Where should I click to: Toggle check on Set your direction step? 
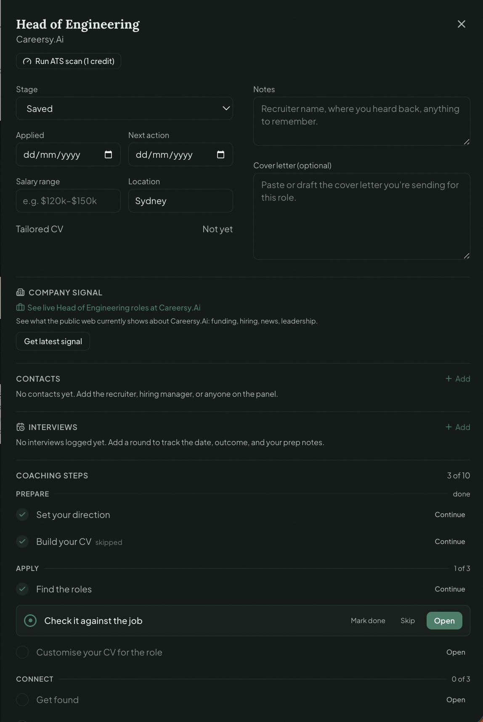click(x=22, y=515)
